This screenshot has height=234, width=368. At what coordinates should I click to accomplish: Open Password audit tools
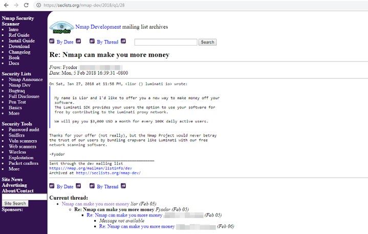click(x=24, y=130)
